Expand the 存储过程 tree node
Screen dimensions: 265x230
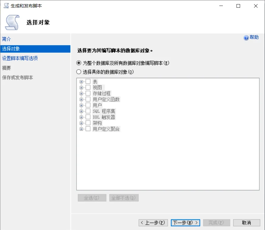81,94
